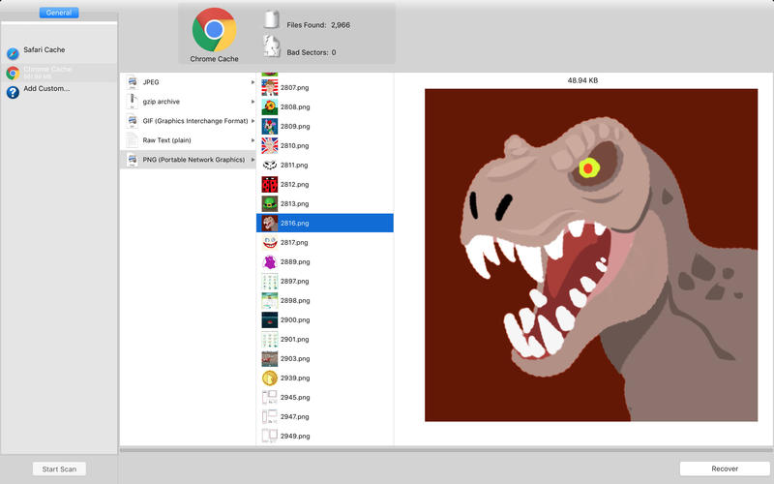Switch to the General tab

(59, 13)
